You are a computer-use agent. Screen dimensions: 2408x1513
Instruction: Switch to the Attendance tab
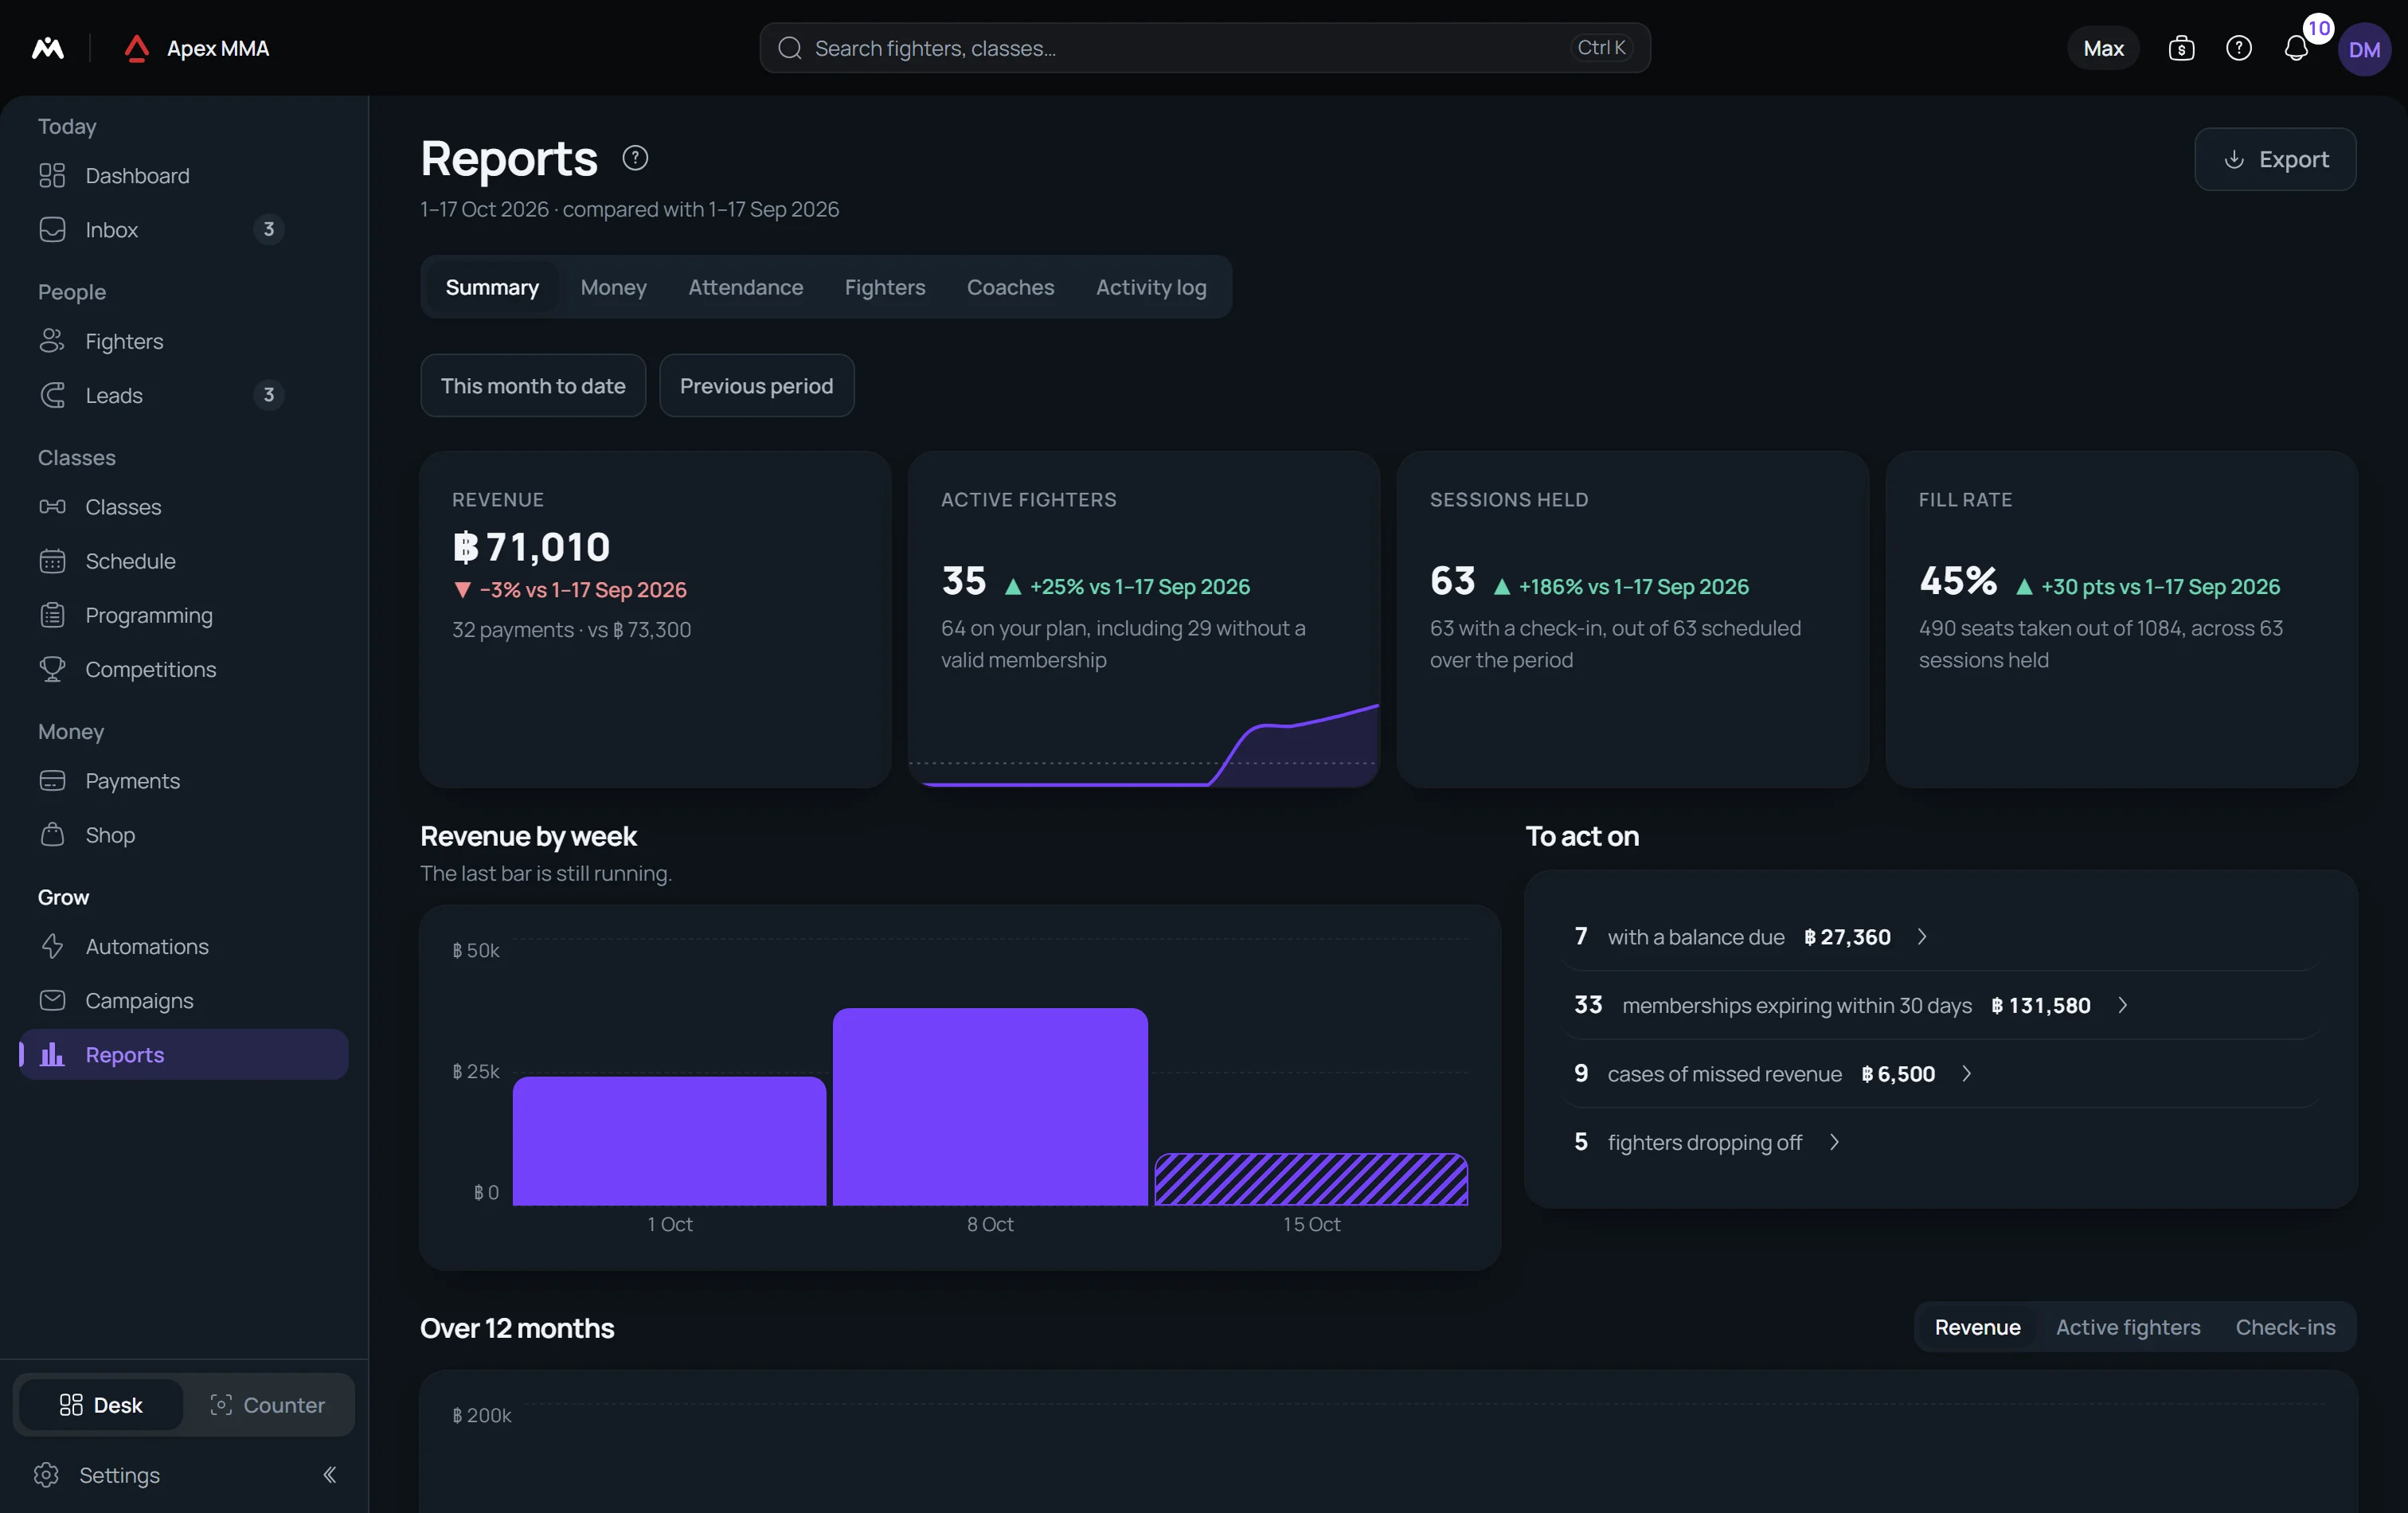click(x=745, y=287)
